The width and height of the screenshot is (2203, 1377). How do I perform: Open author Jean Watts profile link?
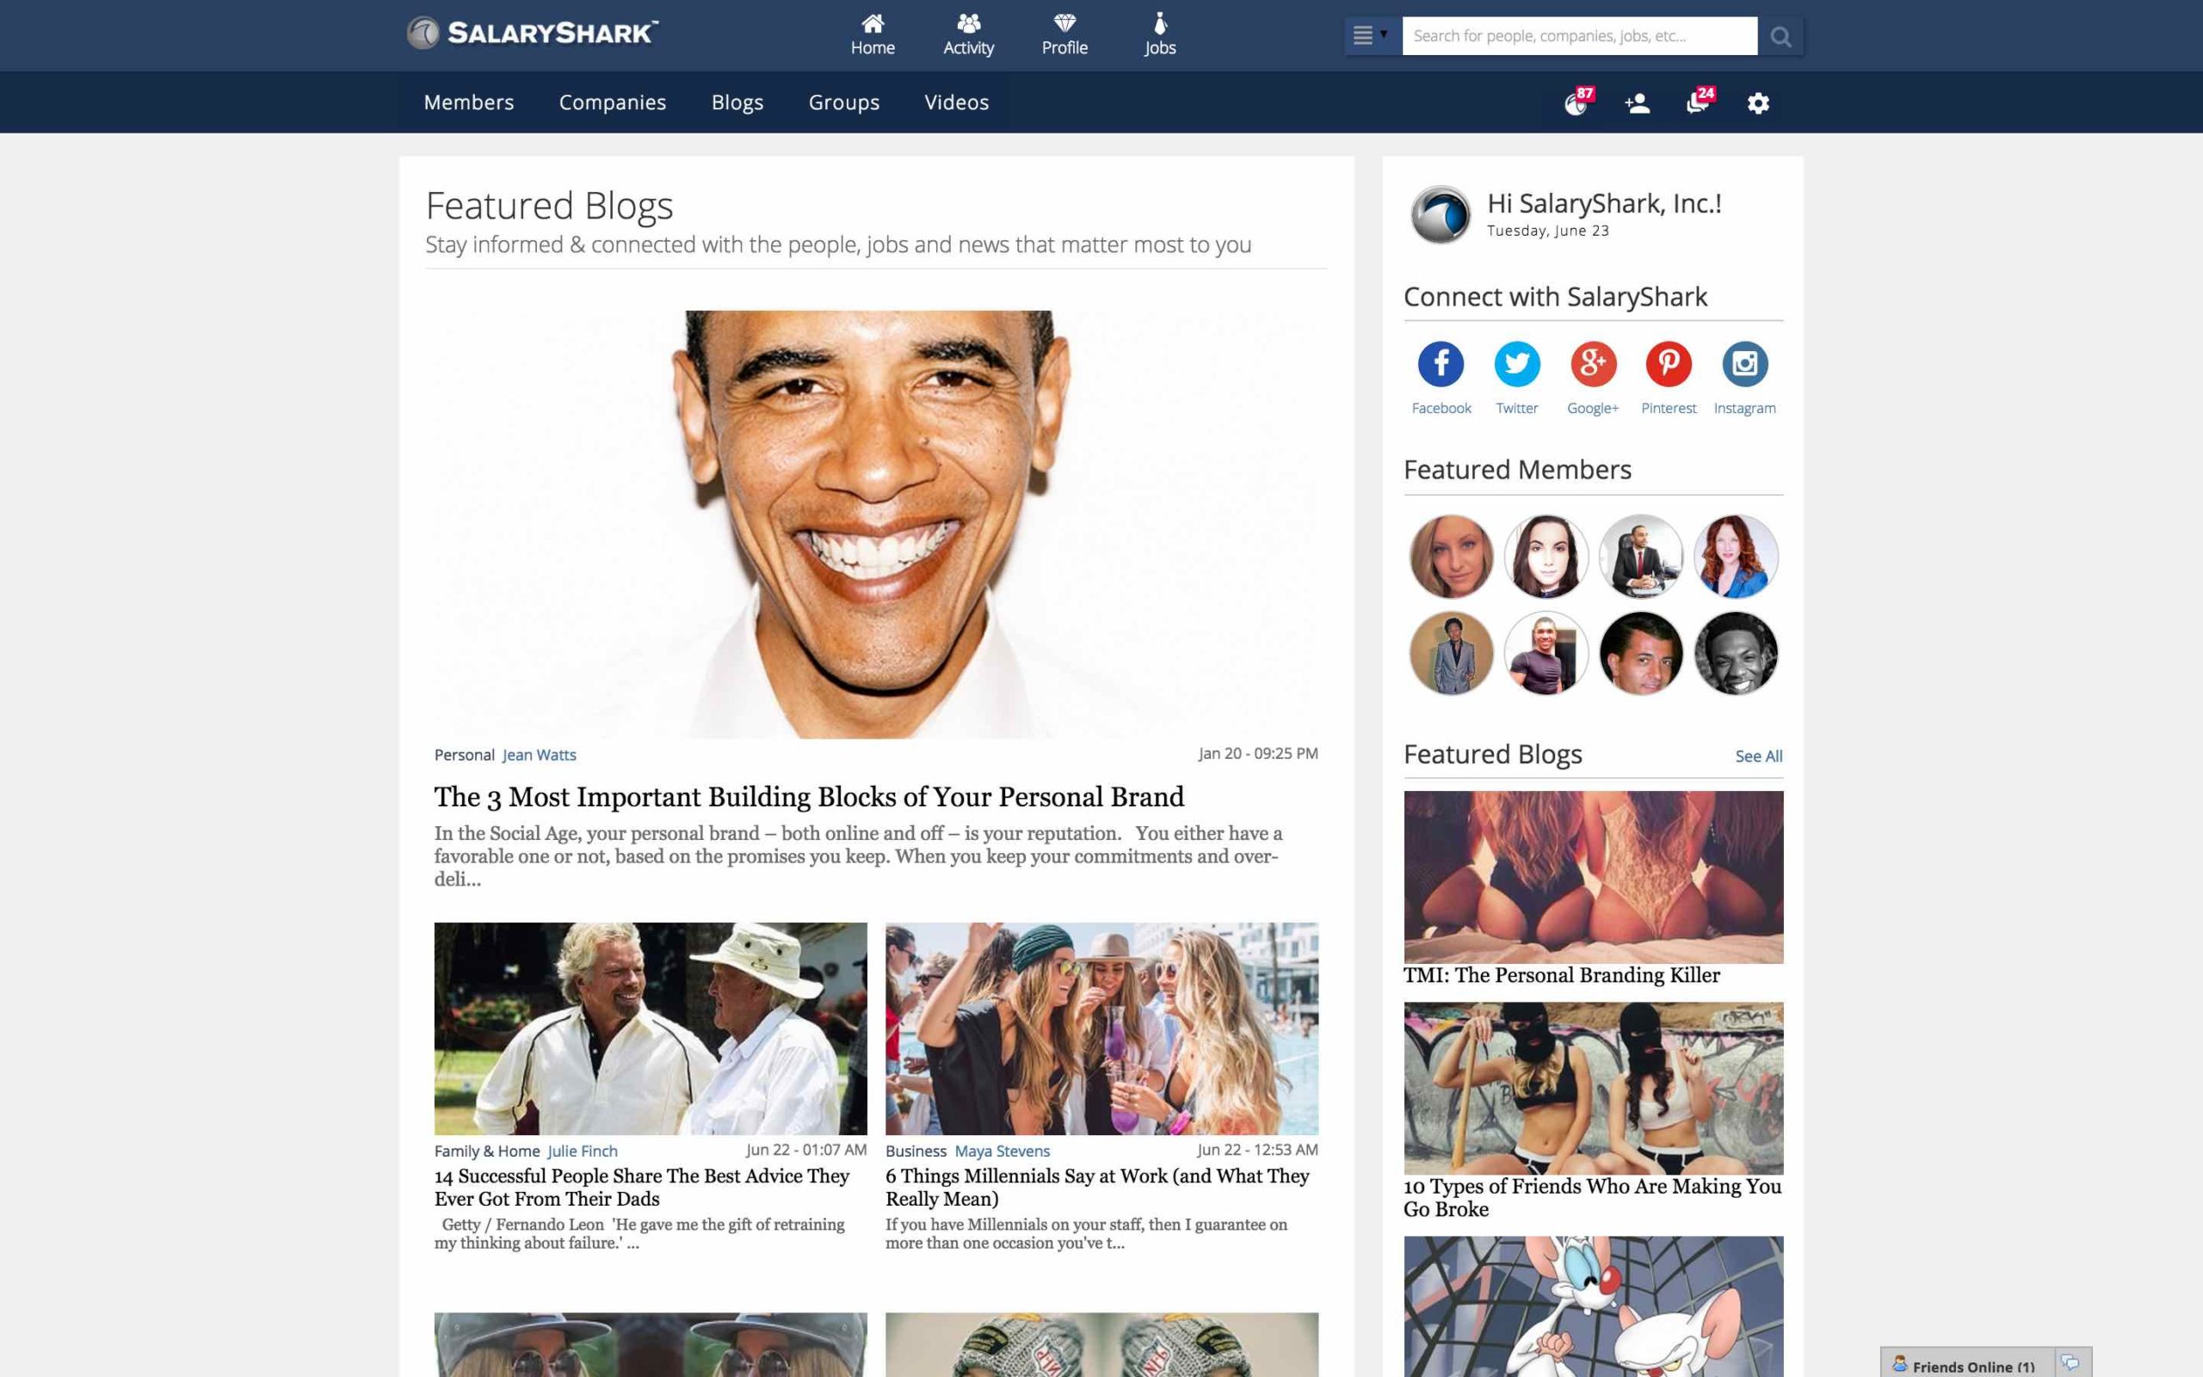pos(539,755)
